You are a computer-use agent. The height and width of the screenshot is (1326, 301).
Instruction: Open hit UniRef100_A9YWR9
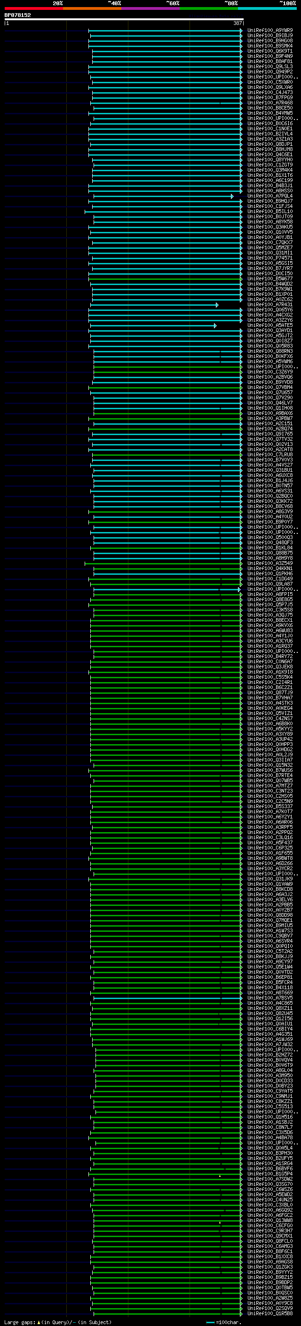pyautogui.click(x=270, y=31)
